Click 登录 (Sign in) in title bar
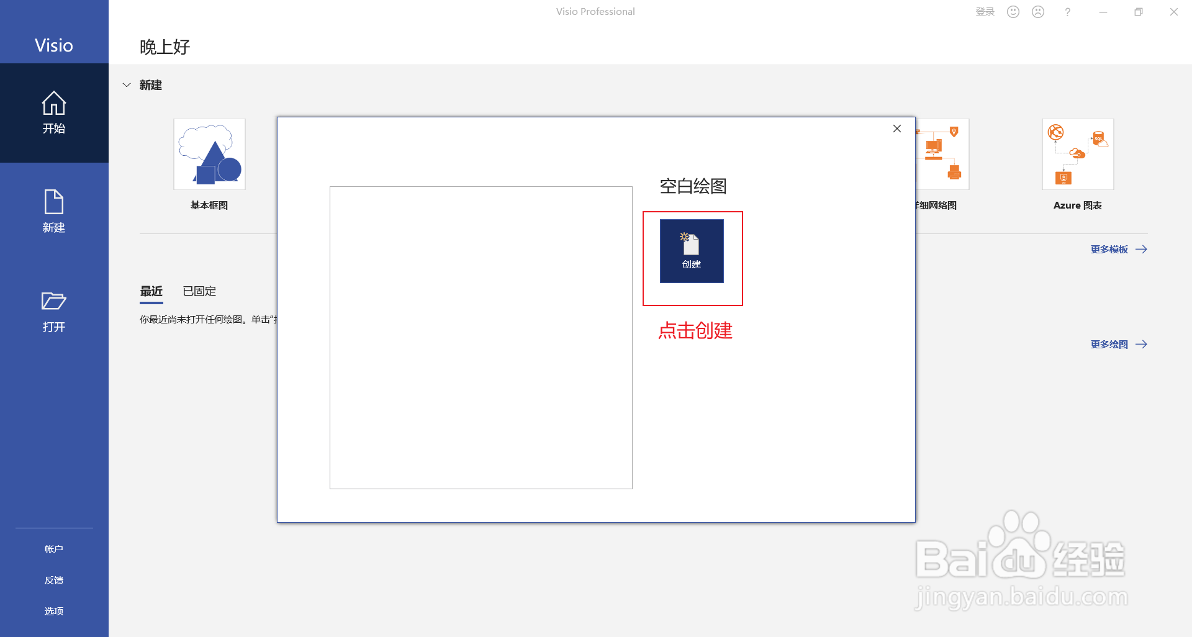Viewport: 1192px width, 637px height. tap(985, 12)
